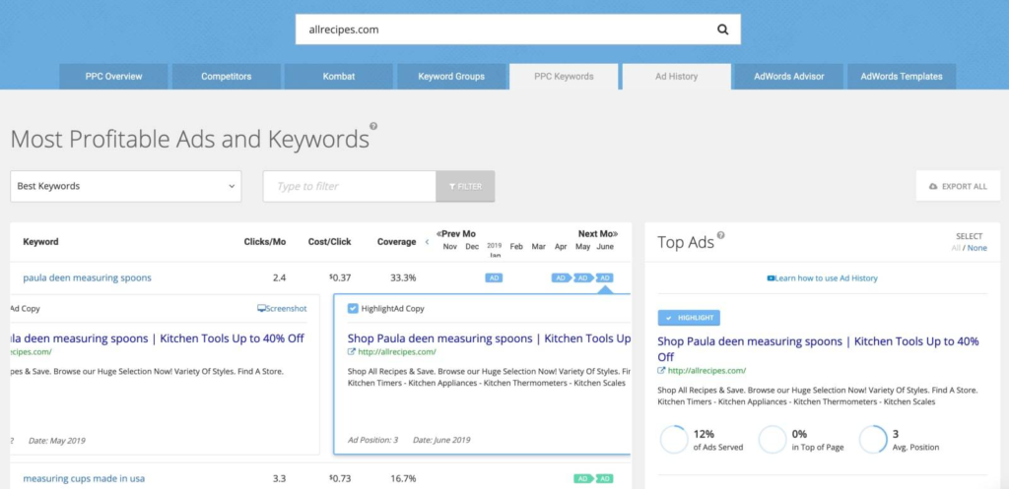Select the Ad History tab
This screenshot has height=489, width=1009.
click(676, 77)
